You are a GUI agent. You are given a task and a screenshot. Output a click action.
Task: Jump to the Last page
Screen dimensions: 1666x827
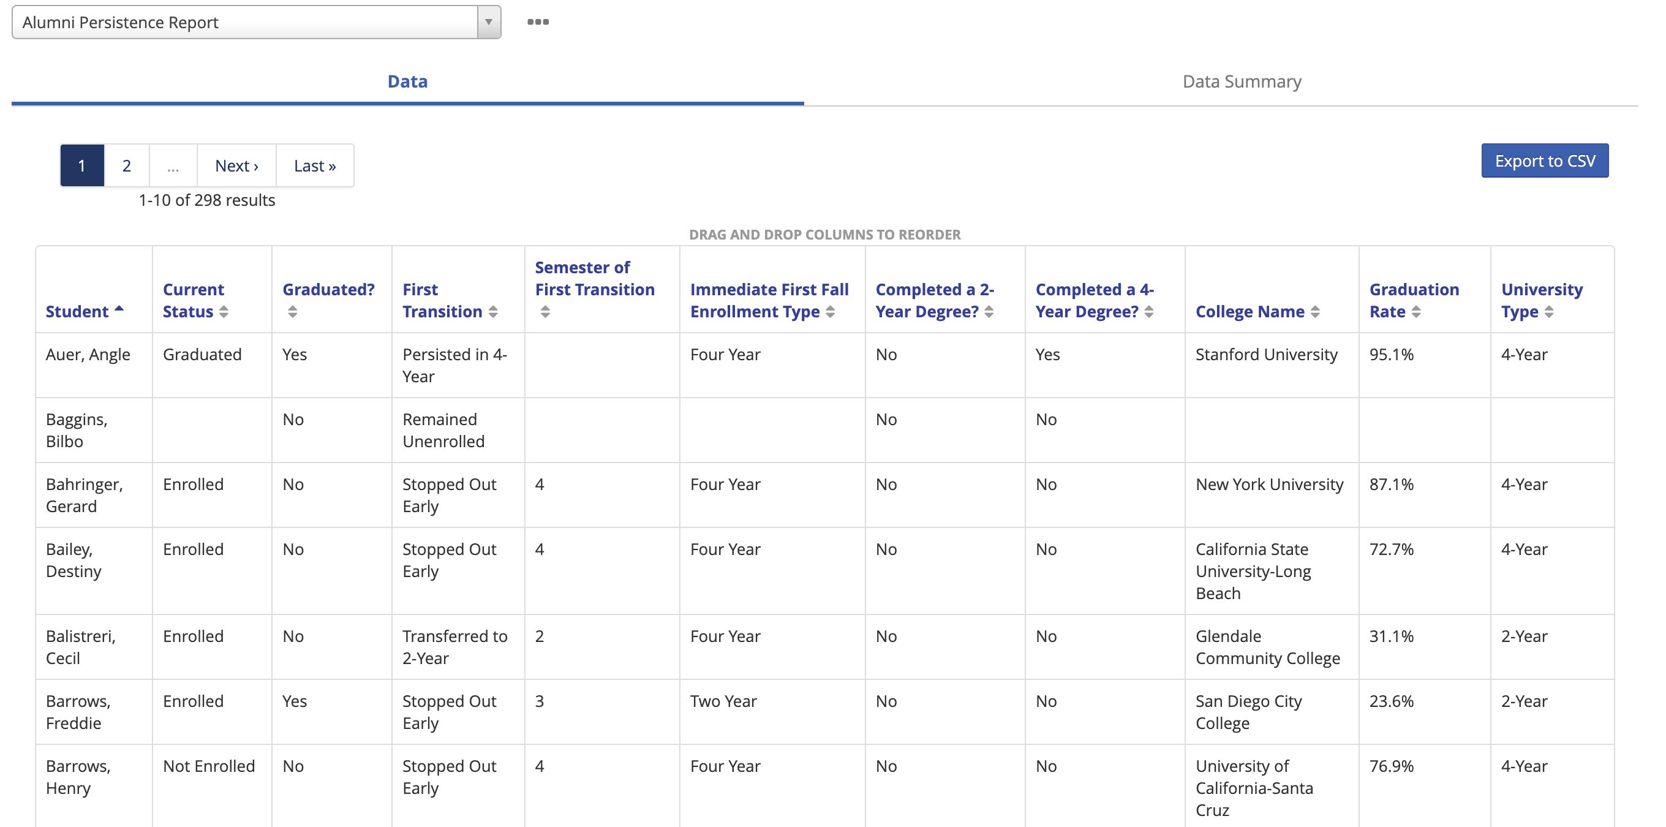[x=314, y=165]
